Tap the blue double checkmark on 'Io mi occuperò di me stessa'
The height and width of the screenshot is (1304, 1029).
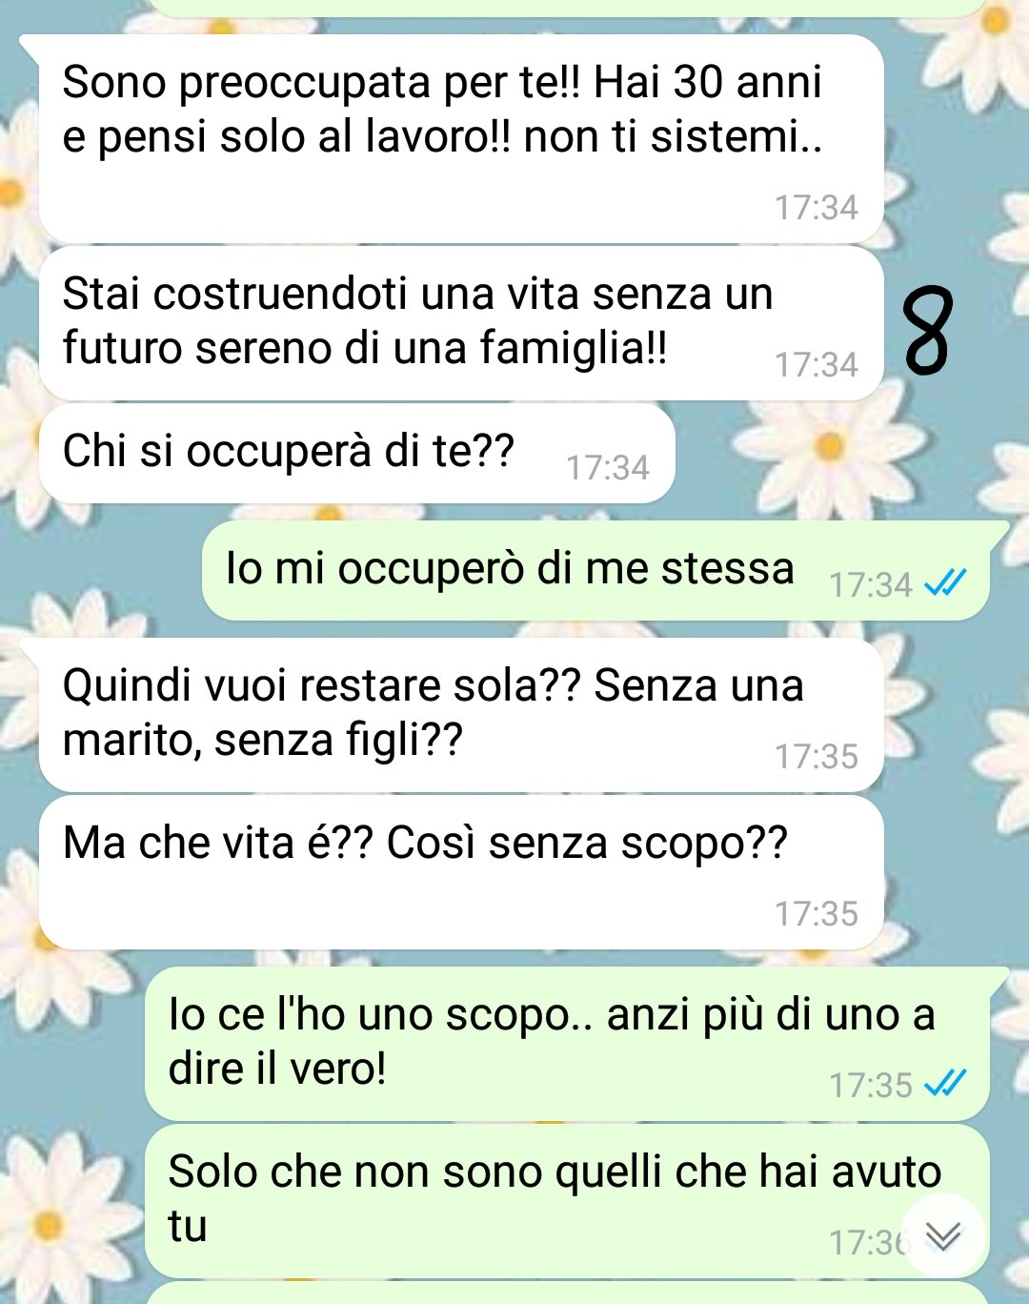[945, 582]
